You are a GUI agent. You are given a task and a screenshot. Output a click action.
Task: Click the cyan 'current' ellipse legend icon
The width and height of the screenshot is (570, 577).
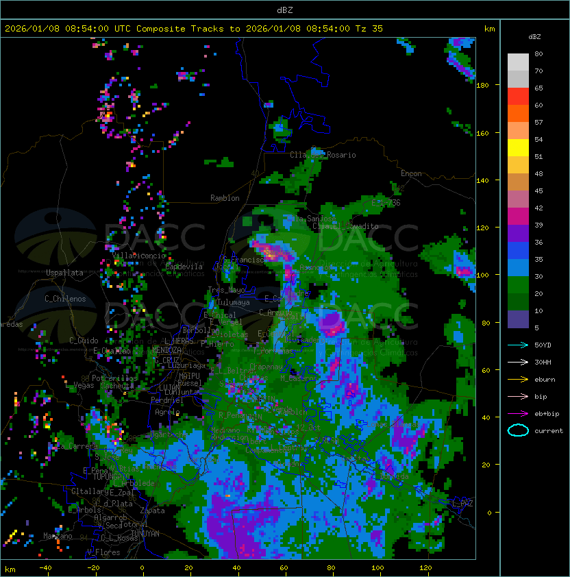click(518, 430)
